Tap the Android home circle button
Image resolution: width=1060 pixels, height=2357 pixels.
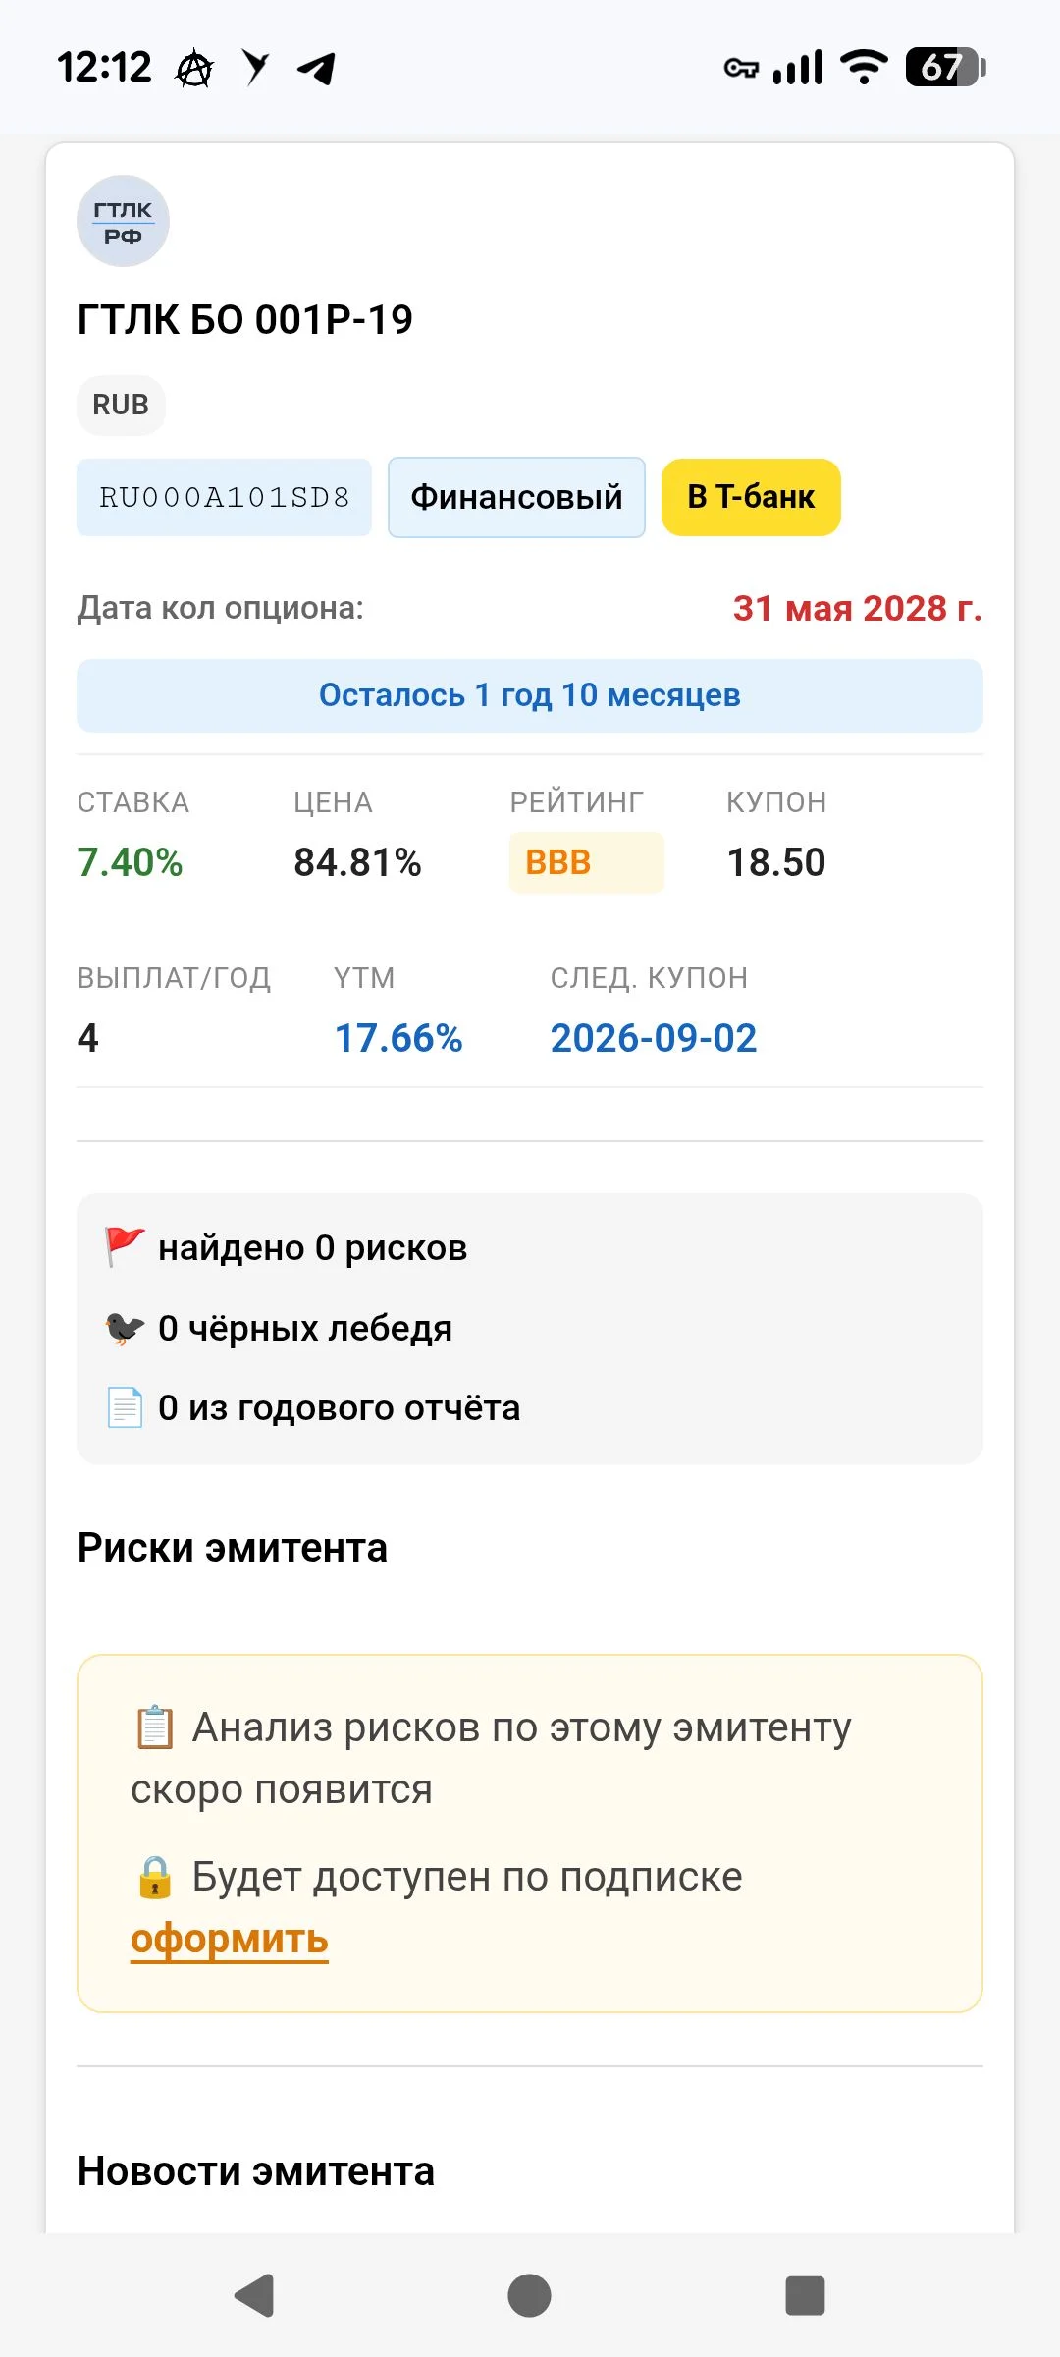[x=529, y=2295]
